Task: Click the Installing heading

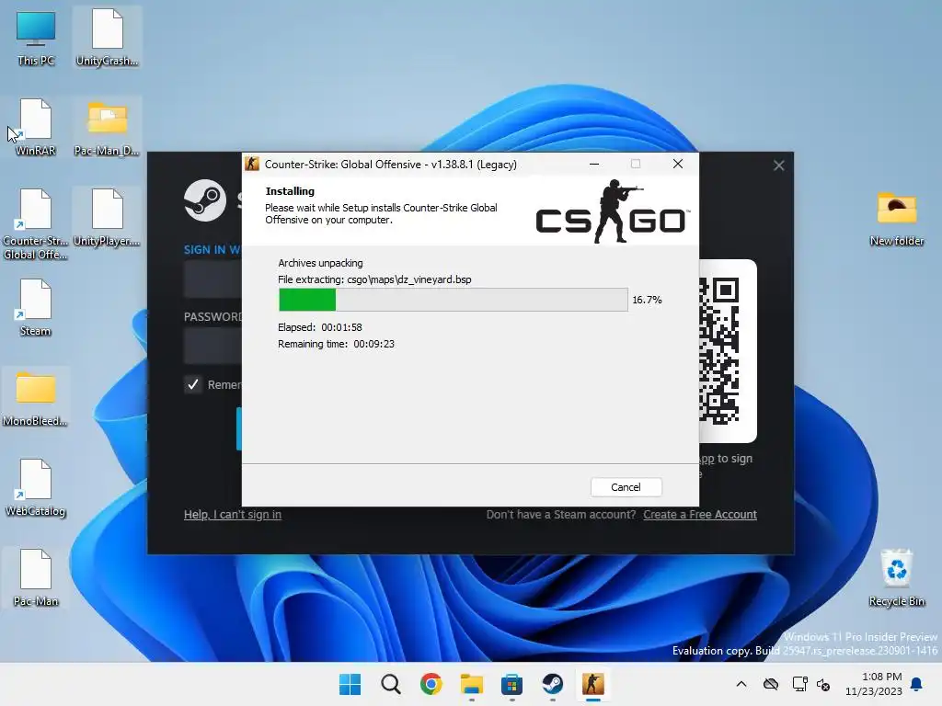Action: 290,191
